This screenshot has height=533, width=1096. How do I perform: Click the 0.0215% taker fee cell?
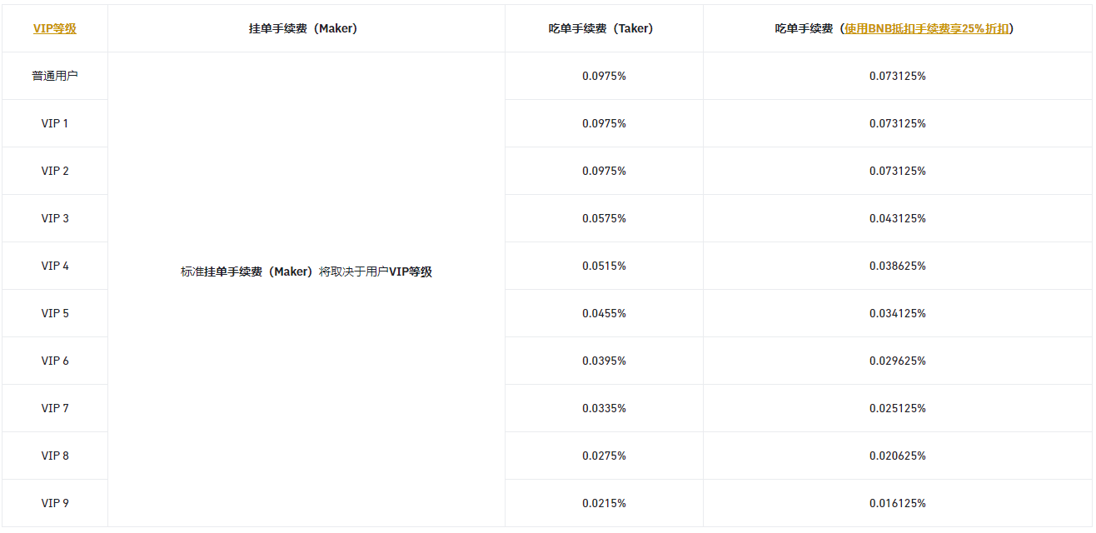tap(604, 503)
